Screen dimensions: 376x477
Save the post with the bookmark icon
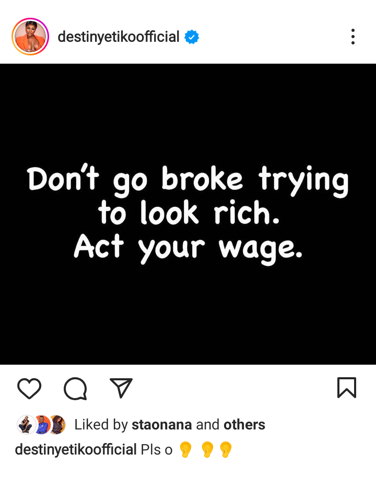tap(347, 388)
